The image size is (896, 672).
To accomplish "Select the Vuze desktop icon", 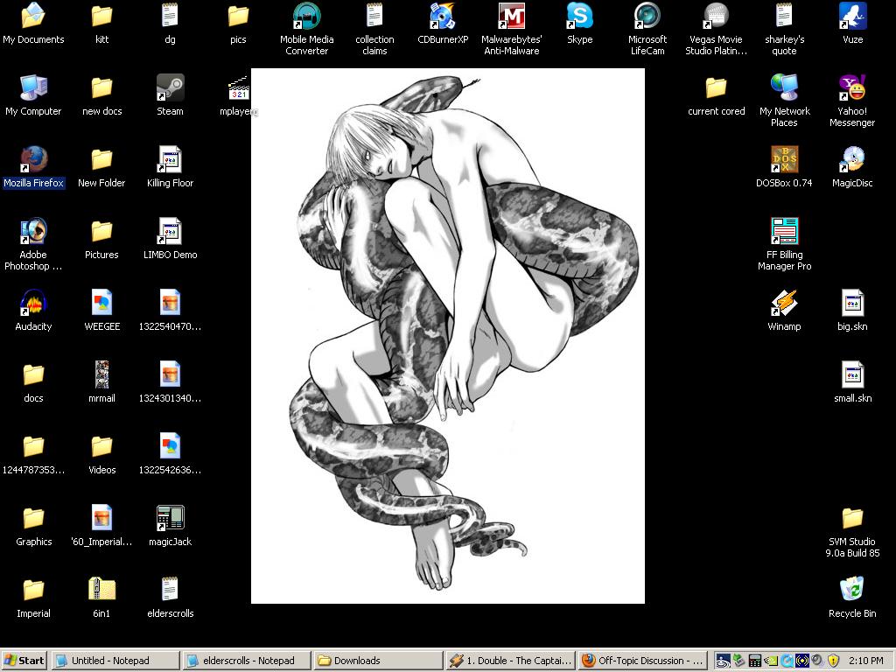I will coord(852,17).
